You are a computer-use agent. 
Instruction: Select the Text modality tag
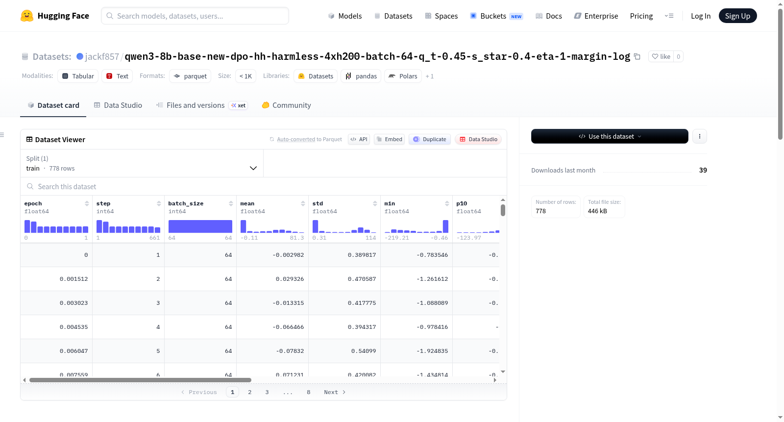[x=117, y=76]
